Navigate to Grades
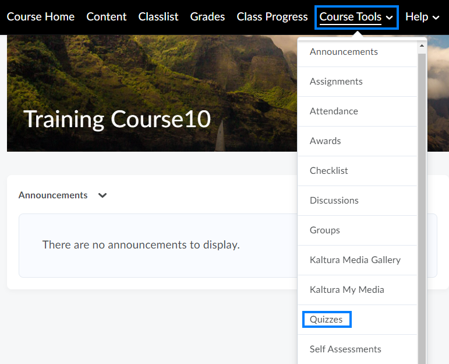The image size is (449, 364). (207, 17)
